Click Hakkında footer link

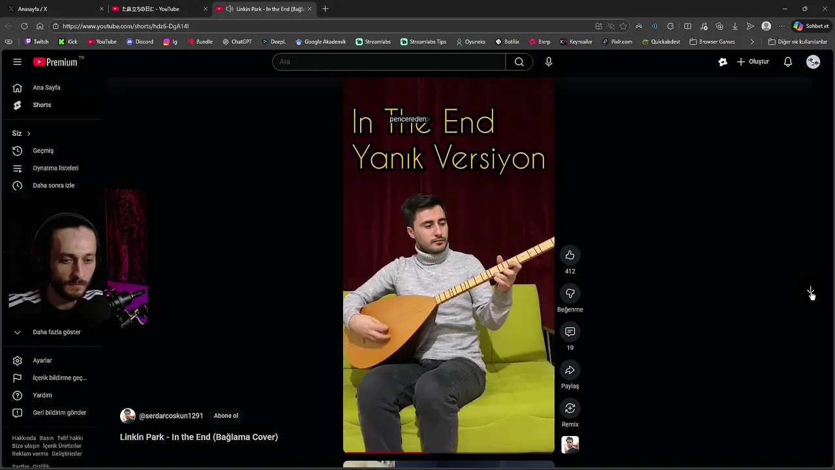pyautogui.click(x=24, y=438)
